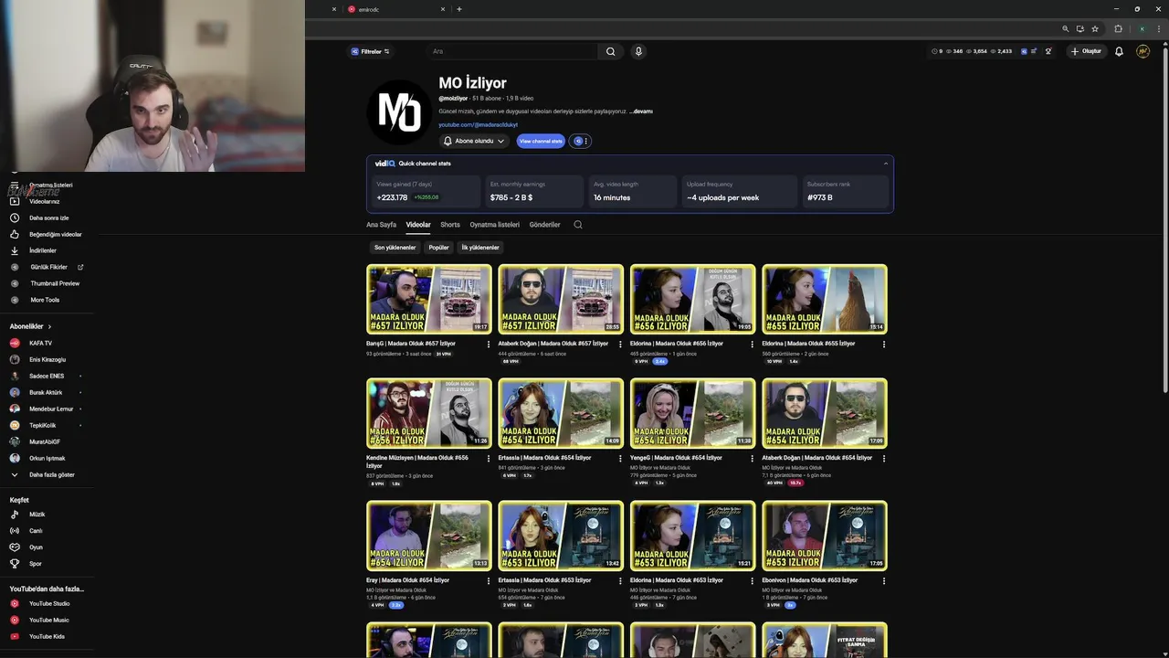Open Chrome three-dot menu

coord(1157,29)
